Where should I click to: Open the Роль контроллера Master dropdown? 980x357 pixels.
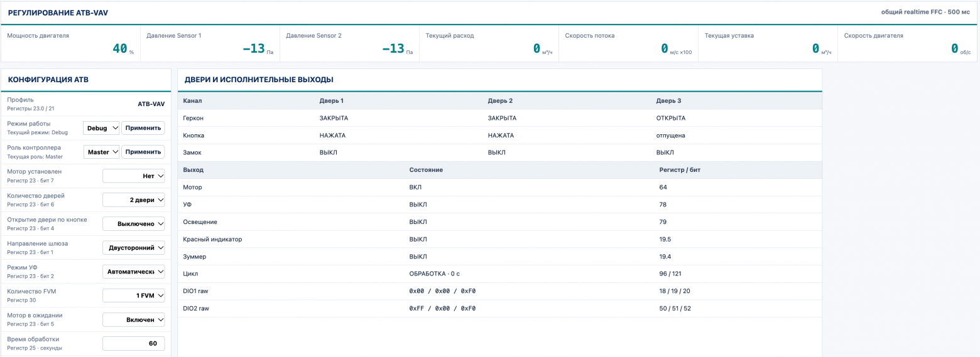coord(101,152)
